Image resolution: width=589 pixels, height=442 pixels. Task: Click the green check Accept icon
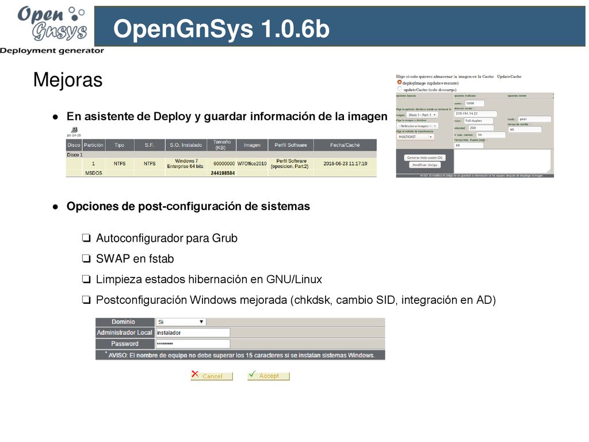252,374
